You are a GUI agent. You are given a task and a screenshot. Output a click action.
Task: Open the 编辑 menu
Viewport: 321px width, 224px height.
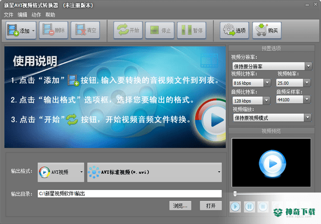pos(22,15)
